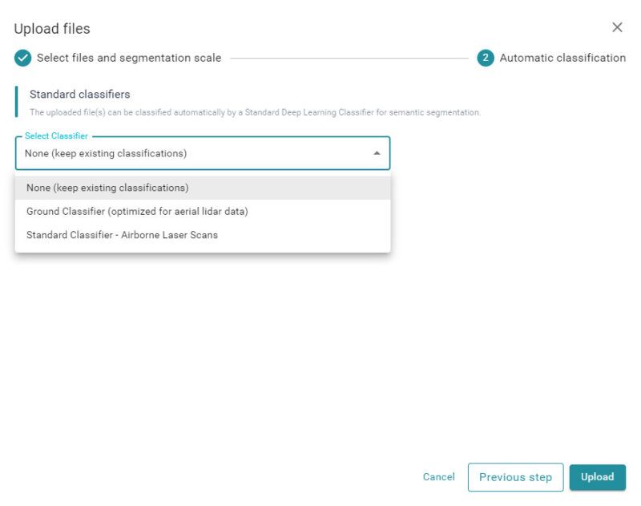Click the step 2 number circle
Image resolution: width=641 pixels, height=506 pixels.
(486, 58)
